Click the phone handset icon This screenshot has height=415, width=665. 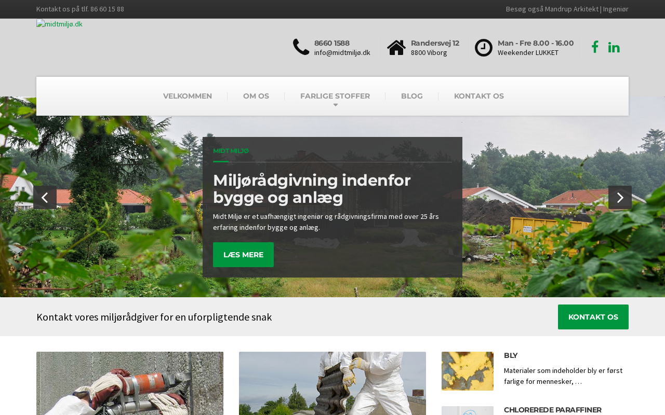301,47
